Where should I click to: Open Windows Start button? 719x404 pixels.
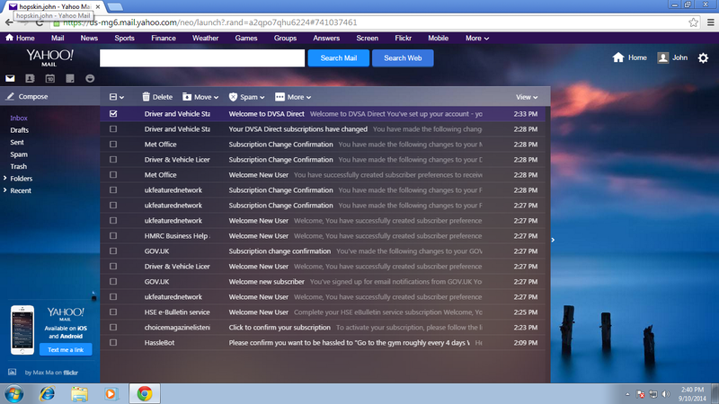tap(14, 394)
